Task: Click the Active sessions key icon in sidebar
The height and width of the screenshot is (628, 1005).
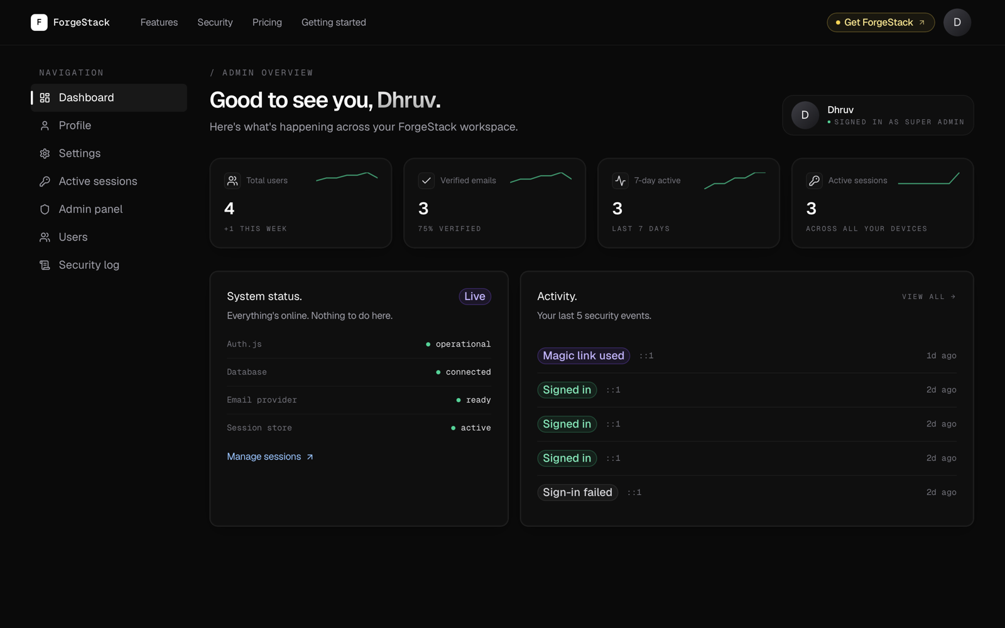Action: coord(45,181)
